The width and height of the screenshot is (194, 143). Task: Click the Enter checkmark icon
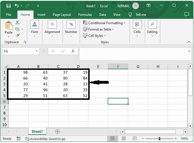[63, 51]
